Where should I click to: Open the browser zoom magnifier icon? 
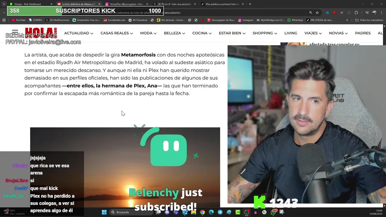pos(311,13)
